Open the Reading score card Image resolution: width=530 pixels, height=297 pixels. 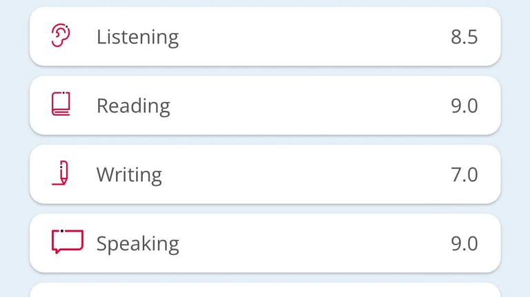265,105
